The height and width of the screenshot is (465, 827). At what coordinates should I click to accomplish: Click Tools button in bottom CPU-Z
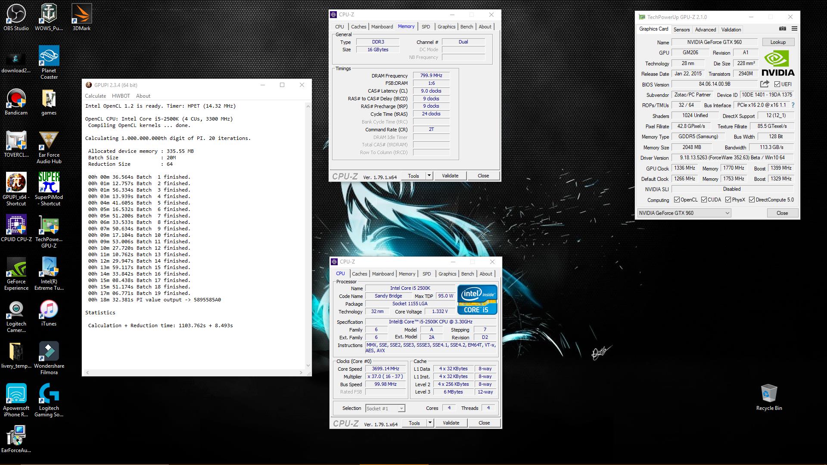pos(414,423)
